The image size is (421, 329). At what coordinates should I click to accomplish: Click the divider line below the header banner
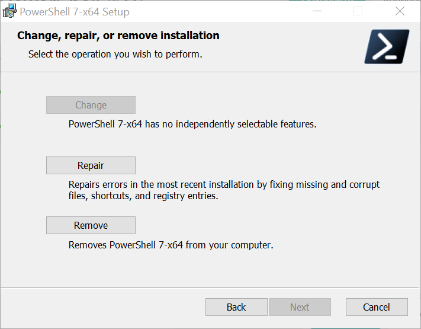coord(210,72)
